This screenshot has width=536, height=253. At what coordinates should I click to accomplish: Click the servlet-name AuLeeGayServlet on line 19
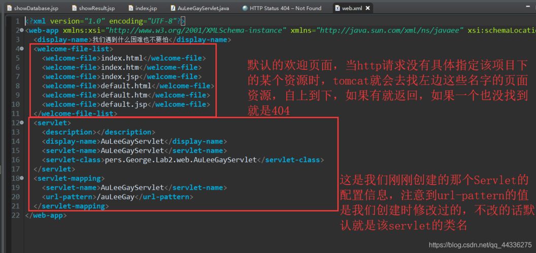[x=132, y=187]
